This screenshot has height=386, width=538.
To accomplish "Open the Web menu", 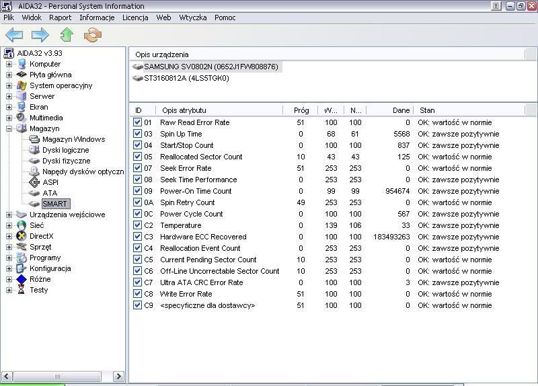I will click(163, 17).
